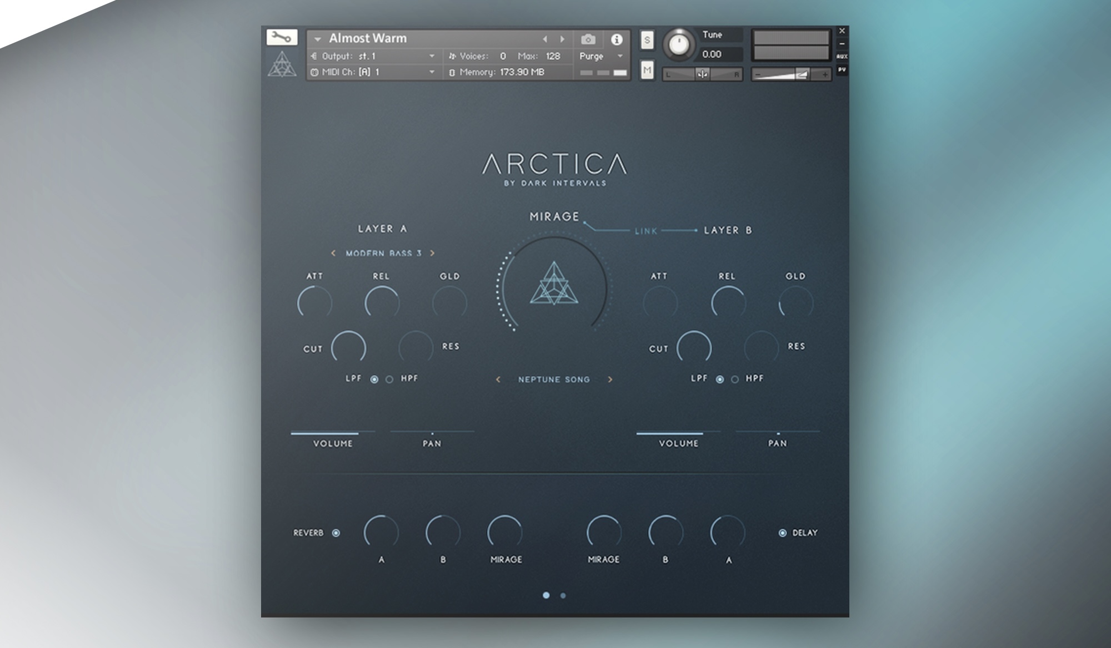Viewport: 1111px width, 648px height.
Task: Close the instrument with X button
Action: (x=842, y=31)
